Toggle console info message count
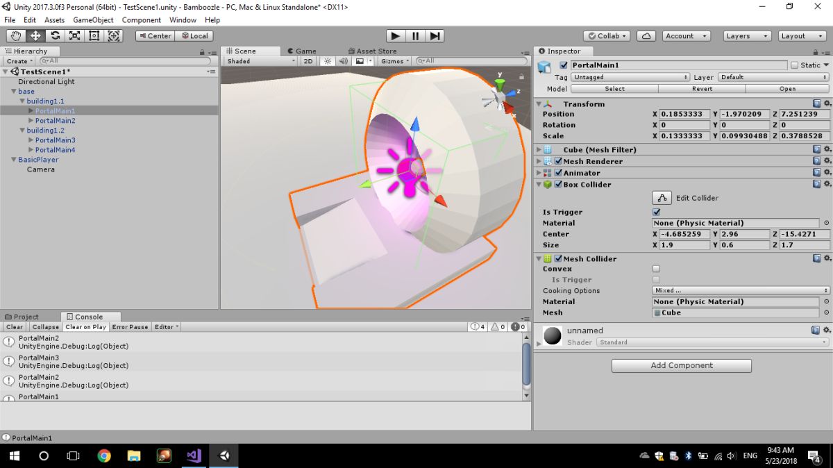This screenshot has width=833, height=468. point(478,326)
